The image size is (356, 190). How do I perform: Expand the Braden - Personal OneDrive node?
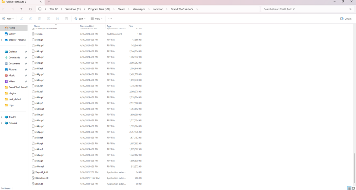click(x=2, y=40)
